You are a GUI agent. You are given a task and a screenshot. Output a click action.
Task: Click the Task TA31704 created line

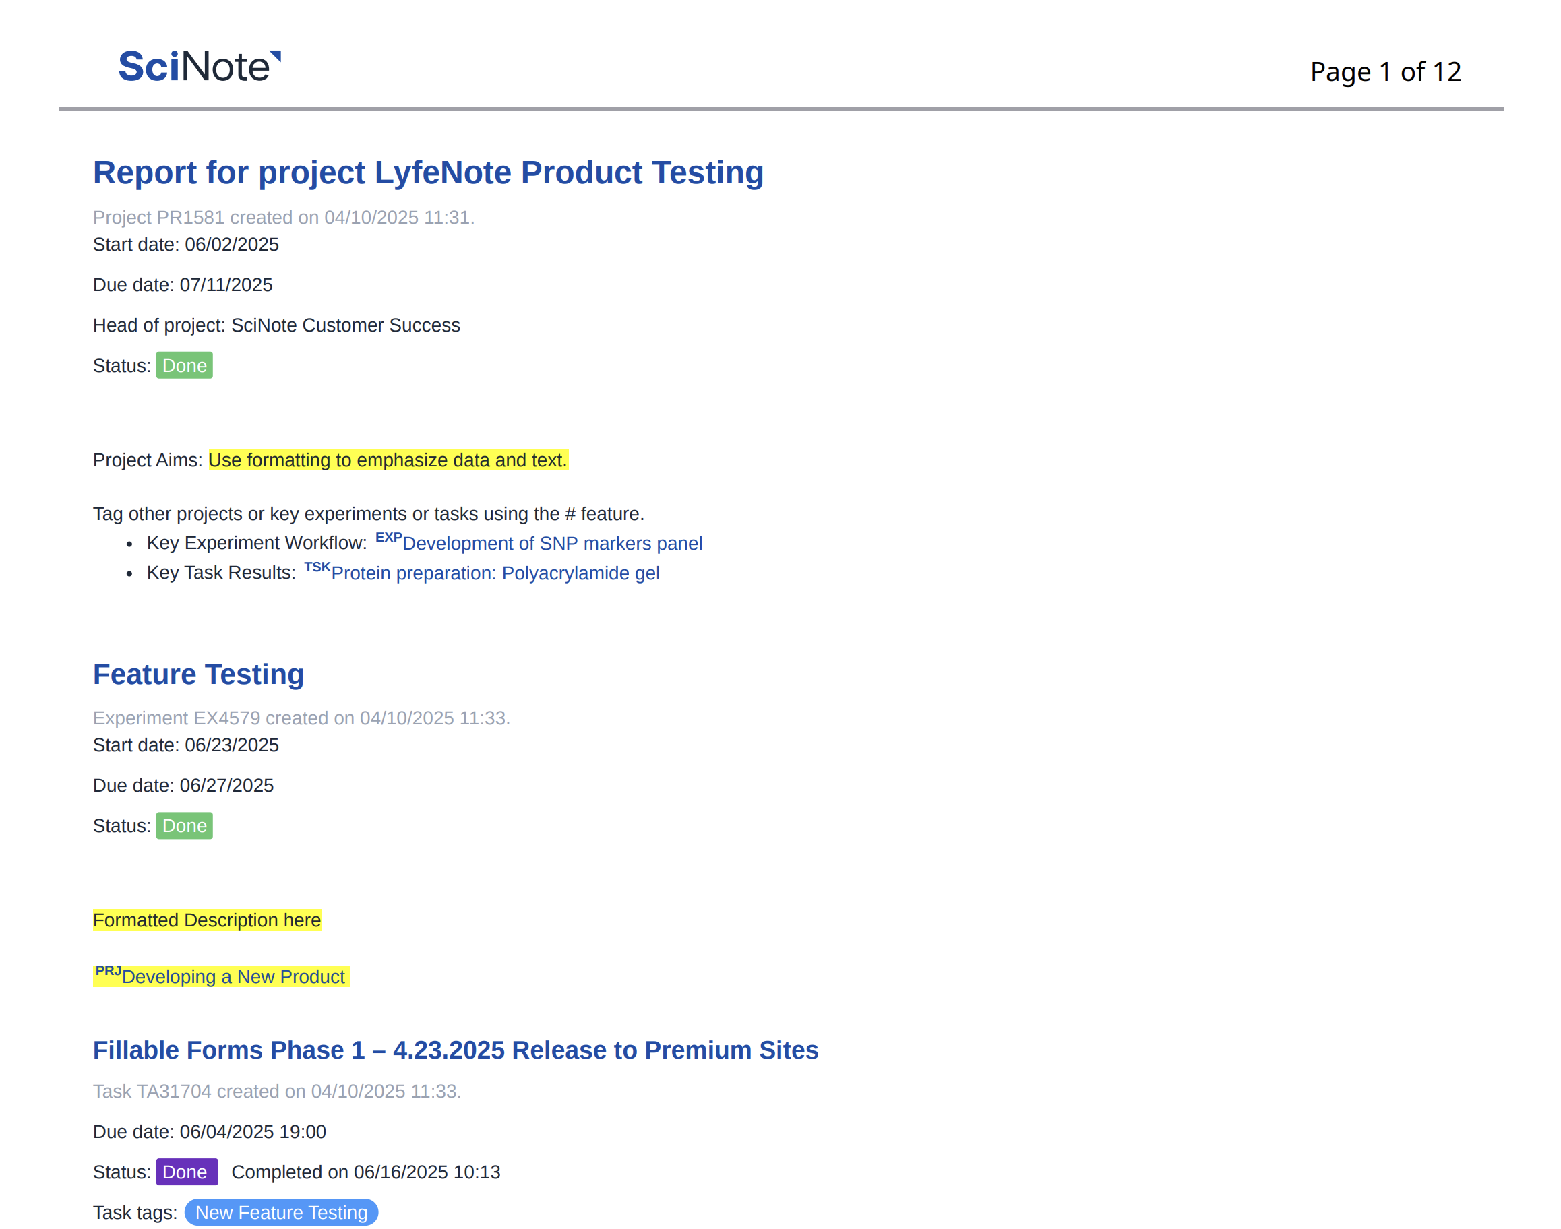[x=276, y=1091]
